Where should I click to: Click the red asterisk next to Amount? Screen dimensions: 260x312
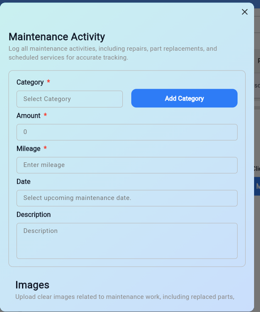tap(45, 115)
